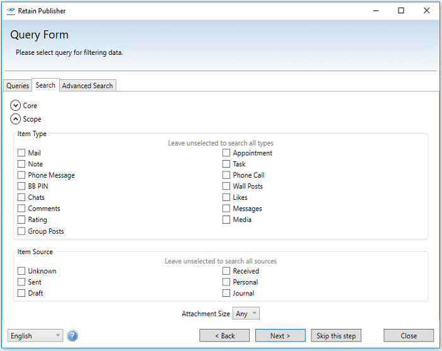
Task: Maximize the Retain Publisher window
Action: (401, 11)
